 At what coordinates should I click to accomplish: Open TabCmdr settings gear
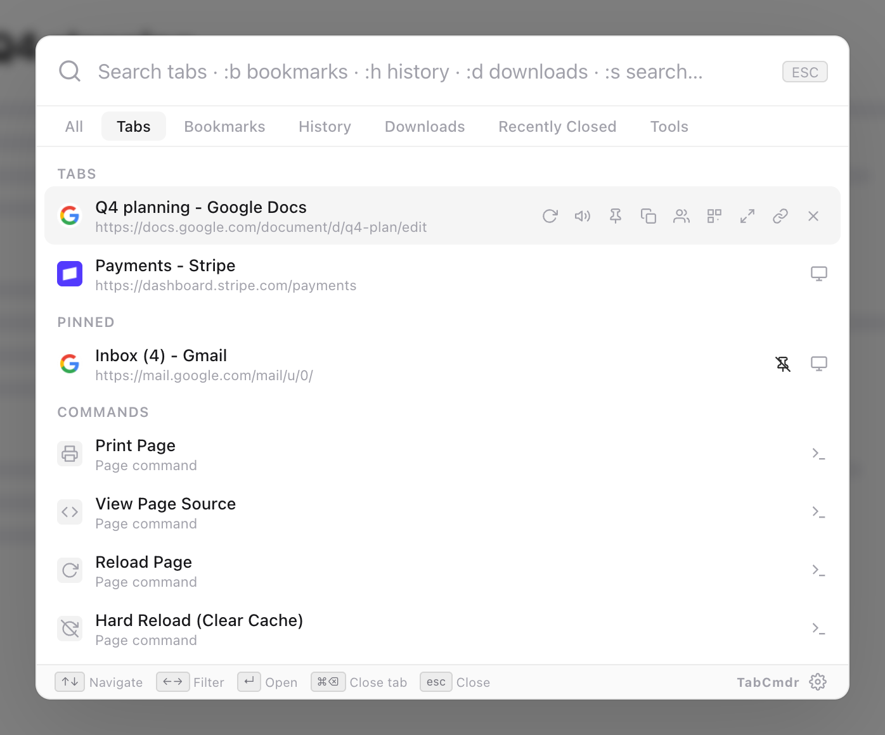818,682
